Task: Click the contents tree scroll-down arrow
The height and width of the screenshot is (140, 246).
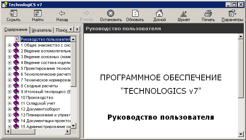Action: [73, 126]
